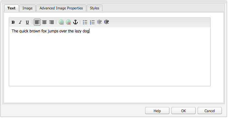This screenshot has width=228, height=118.
Task: Center align the text
Action: coord(44,22)
